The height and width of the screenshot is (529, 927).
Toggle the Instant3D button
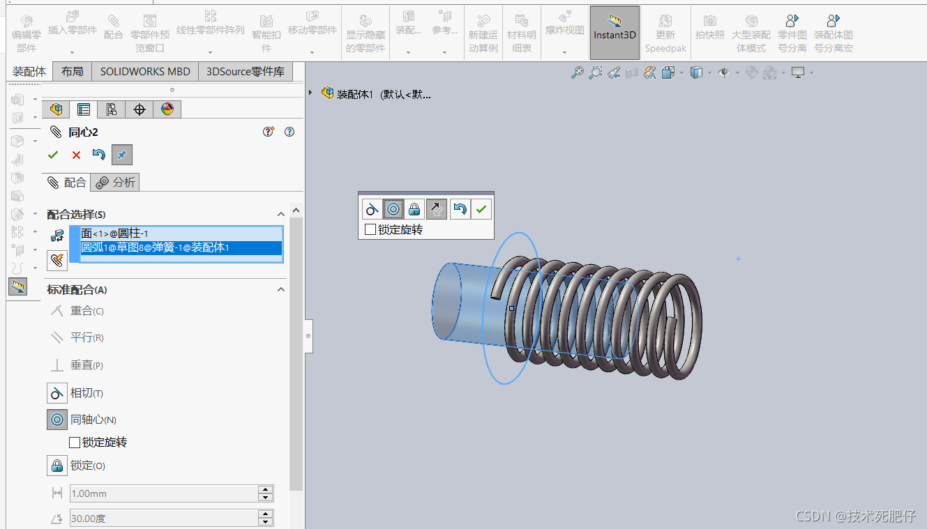615,33
